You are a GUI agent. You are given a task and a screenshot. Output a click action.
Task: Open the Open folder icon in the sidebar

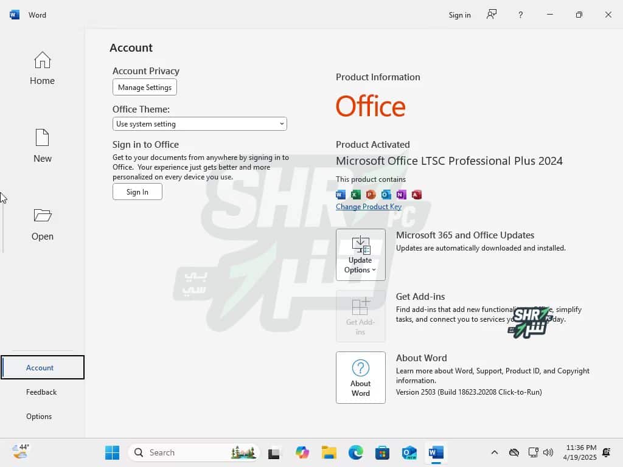pos(42,215)
